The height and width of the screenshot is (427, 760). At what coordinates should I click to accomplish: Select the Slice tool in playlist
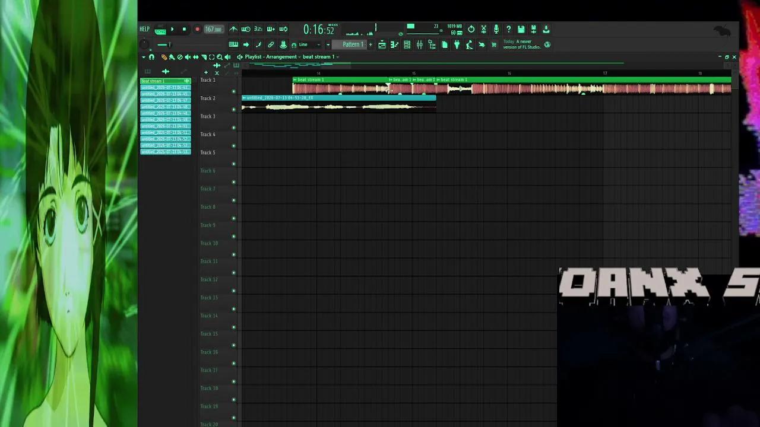pyautogui.click(x=204, y=57)
